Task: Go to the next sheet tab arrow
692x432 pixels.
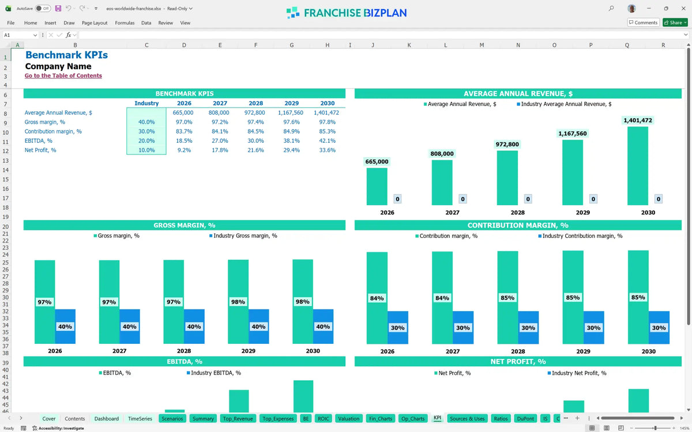Action: 21,418
